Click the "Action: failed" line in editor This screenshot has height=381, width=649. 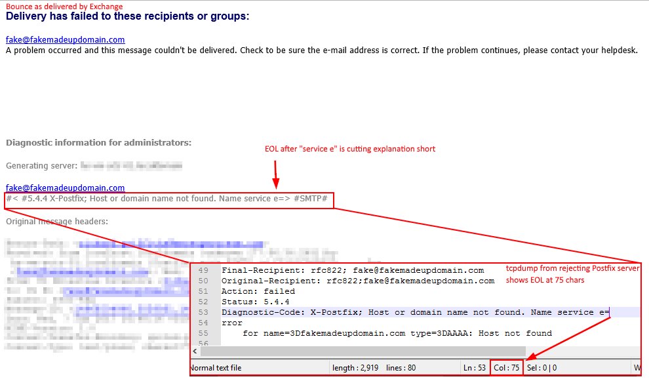coord(258,292)
